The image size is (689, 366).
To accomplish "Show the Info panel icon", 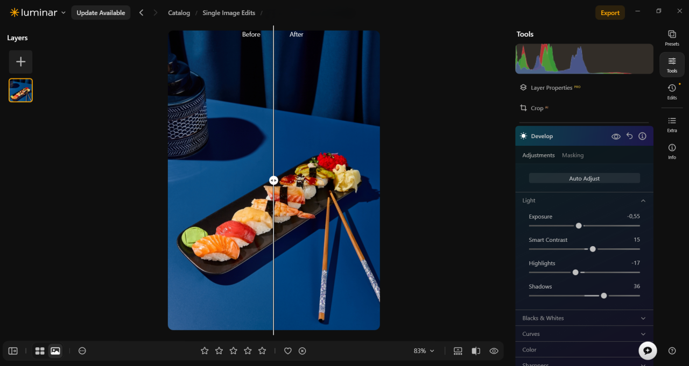I will point(672,151).
